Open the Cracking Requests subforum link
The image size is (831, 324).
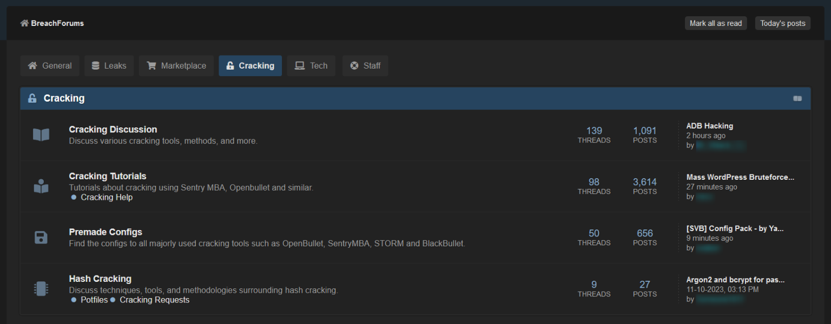[x=154, y=300]
